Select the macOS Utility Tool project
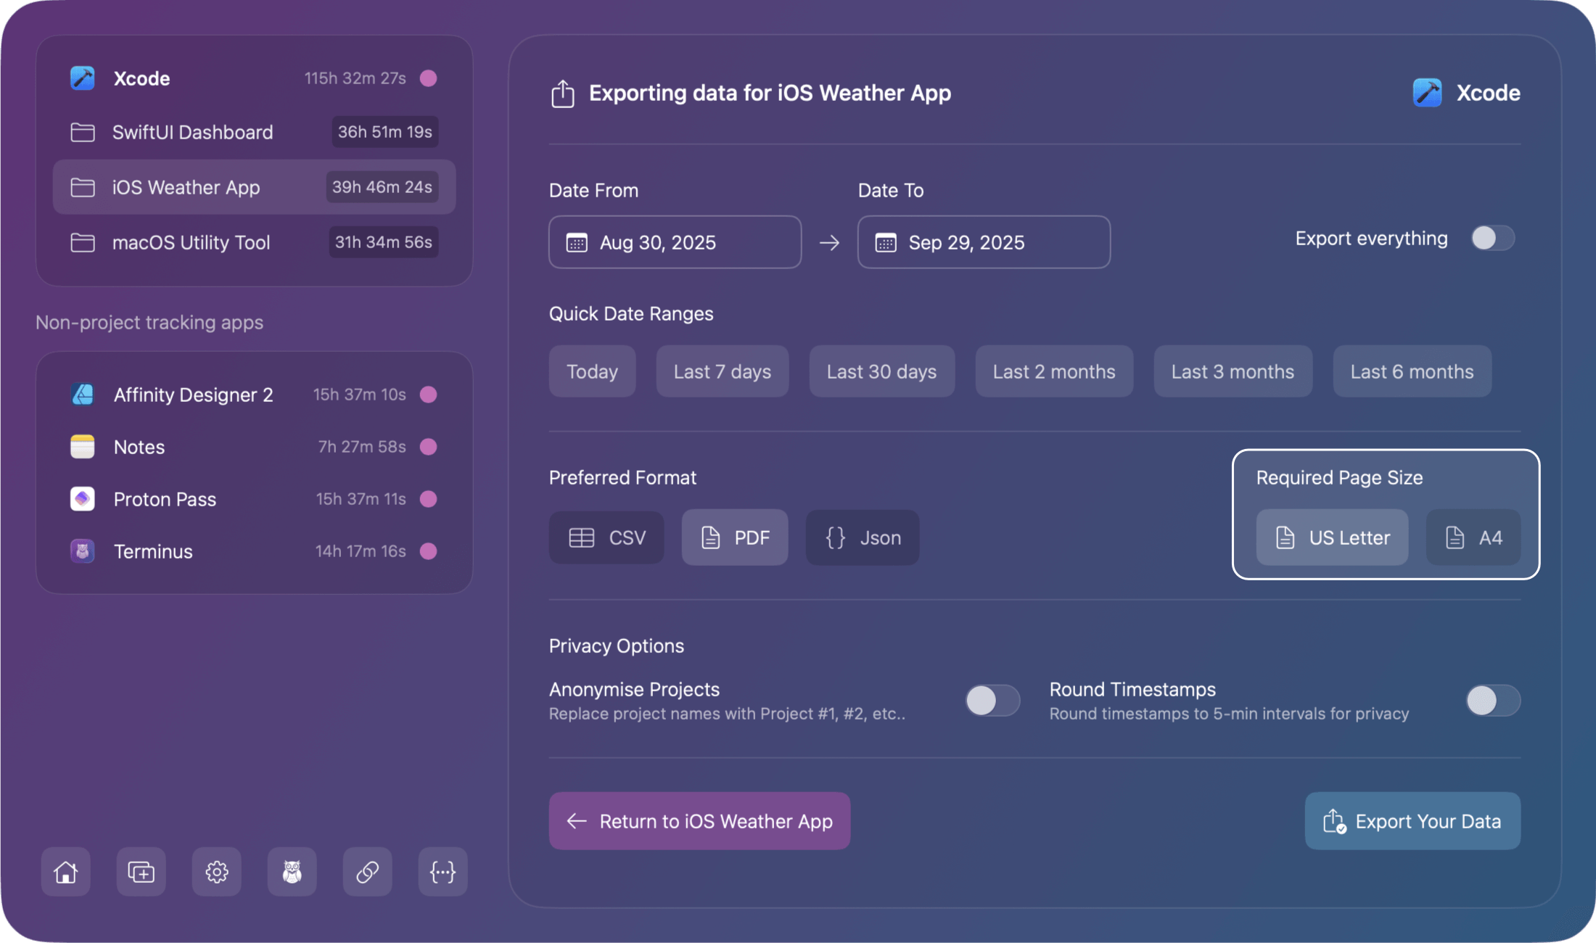1596x943 pixels. pyautogui.click(x=191, y=242)
